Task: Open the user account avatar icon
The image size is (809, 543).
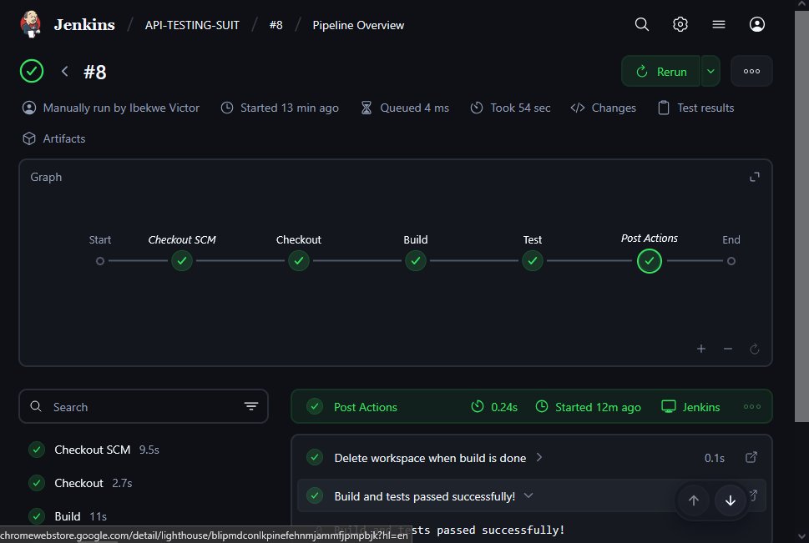Action: pos(757,24)
